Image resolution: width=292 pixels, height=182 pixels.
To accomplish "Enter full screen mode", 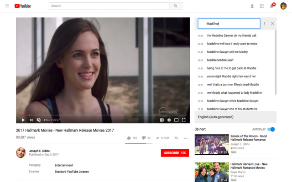I will point(183,120).
